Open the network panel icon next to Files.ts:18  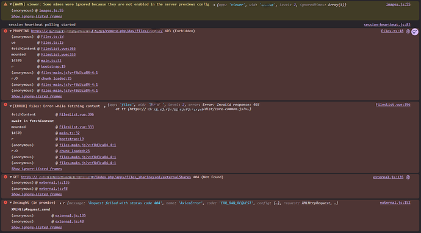408,32
